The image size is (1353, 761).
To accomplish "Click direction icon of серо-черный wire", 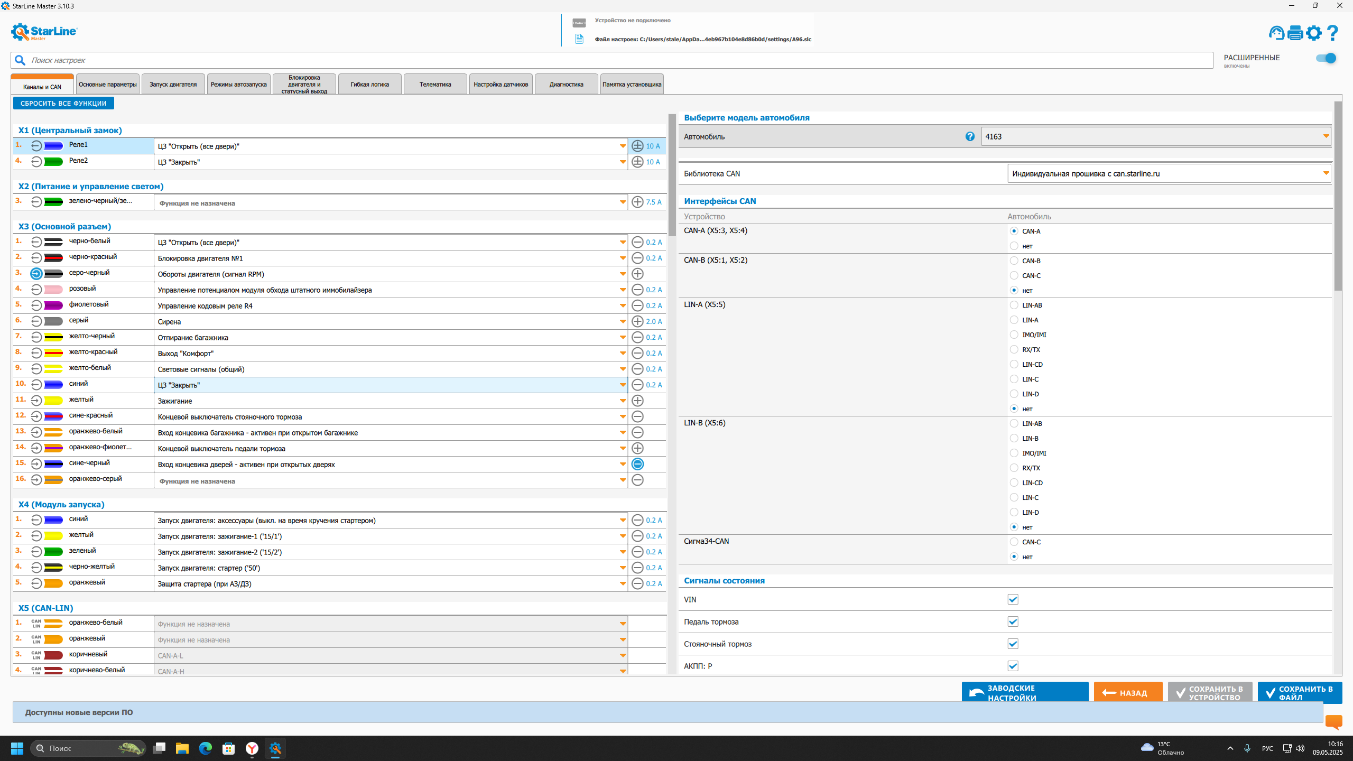I will point(36,273).
